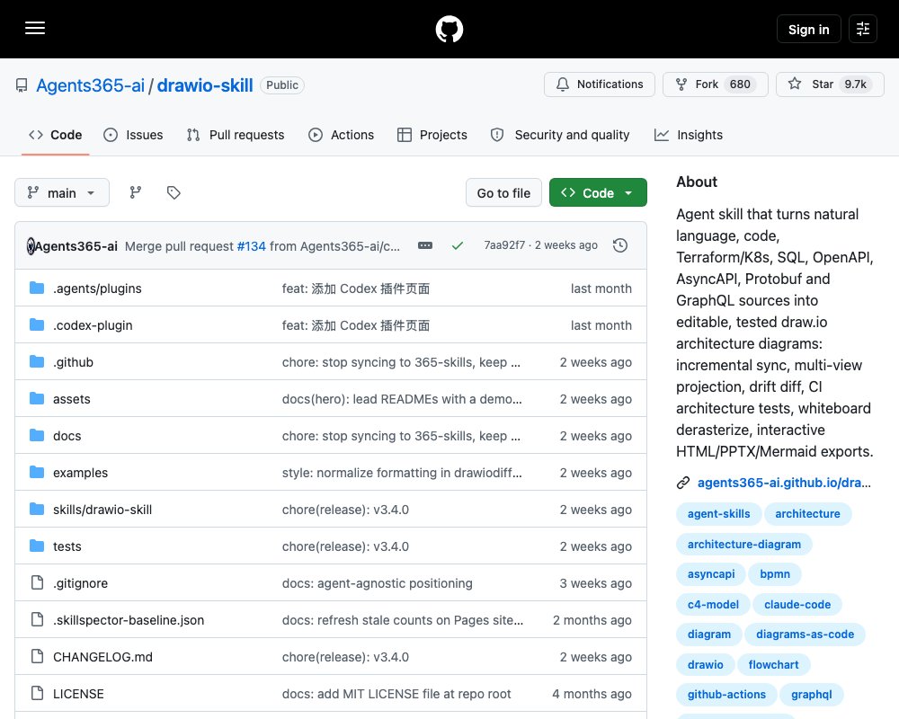899x719 pixels.
Task: Open the drawio-skill repository link
Action: [205, 85]
